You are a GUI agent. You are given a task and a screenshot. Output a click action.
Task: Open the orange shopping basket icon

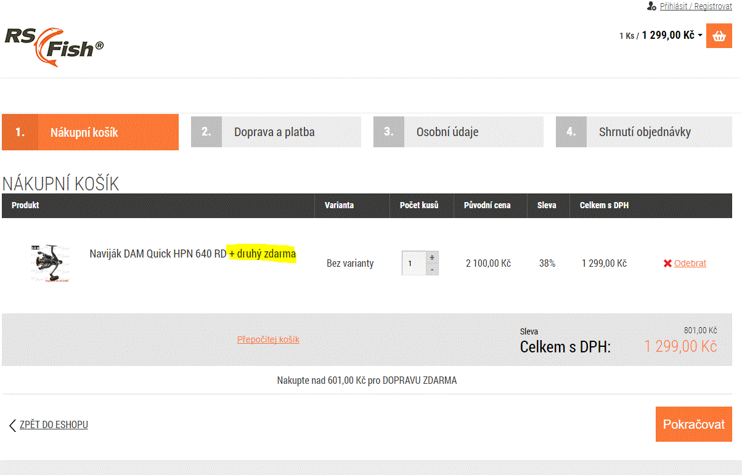pyautogui.click(x=719, y=36)
